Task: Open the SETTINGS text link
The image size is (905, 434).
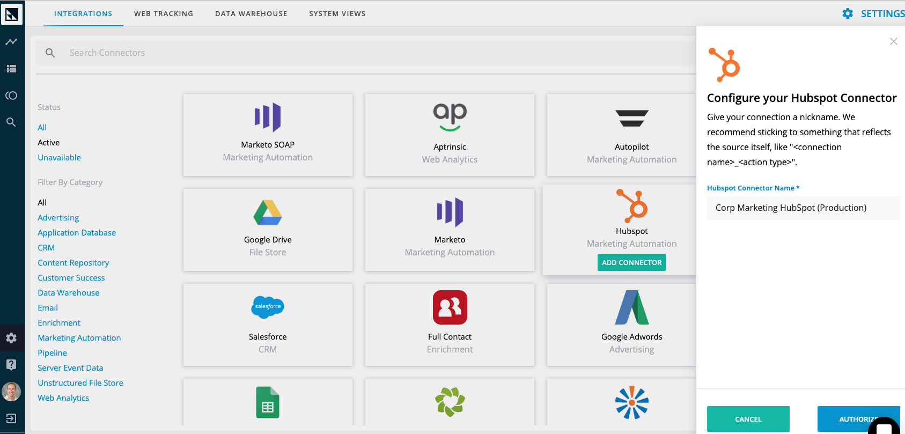Action: (x=882, y=14)
